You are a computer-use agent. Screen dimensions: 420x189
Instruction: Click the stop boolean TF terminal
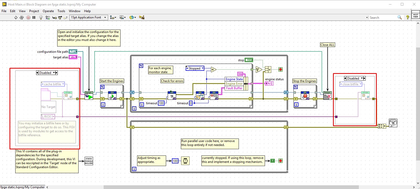coord(249,60)
